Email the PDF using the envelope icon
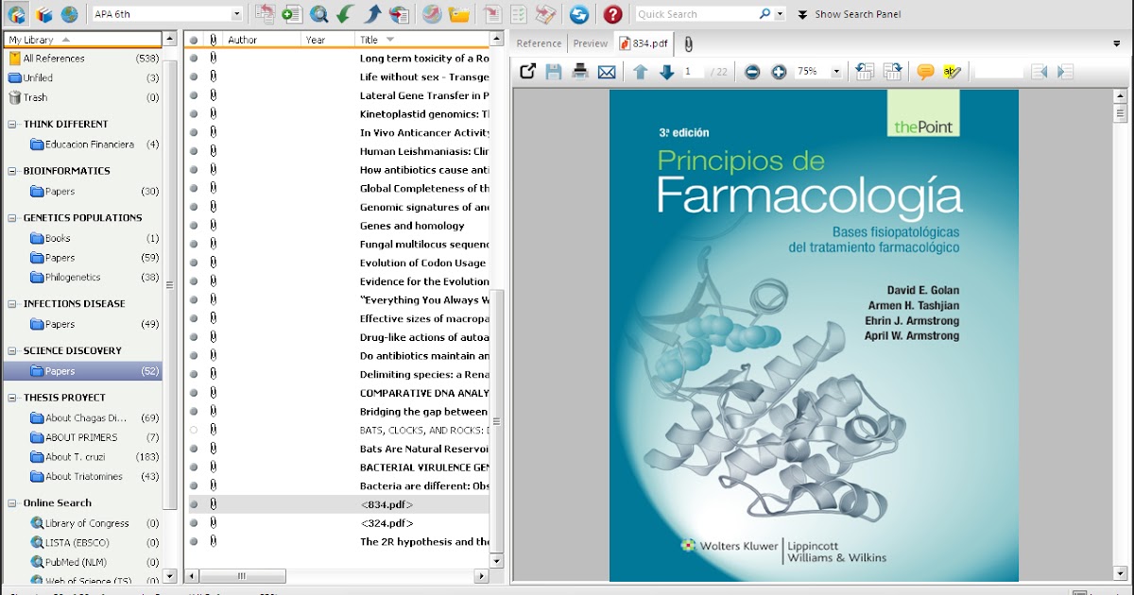 (x=607, y=72)
